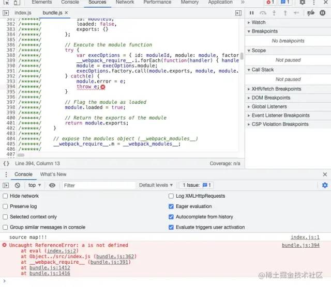Focus the console Filter input
Viewport: 331px width, 287px height.
(99, 185)
